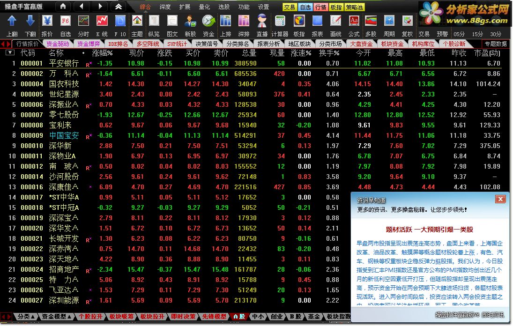The height and width of the screenshot is (326, 513).
Task: Open the 选股 stock picker menu
Action: pyautogui.click(x=224, y=7)
